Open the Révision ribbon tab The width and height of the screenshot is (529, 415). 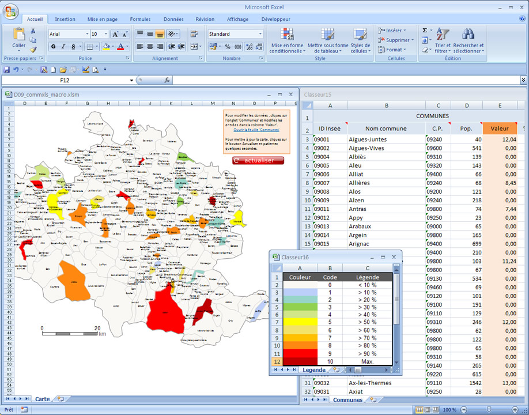coord(205,19)
